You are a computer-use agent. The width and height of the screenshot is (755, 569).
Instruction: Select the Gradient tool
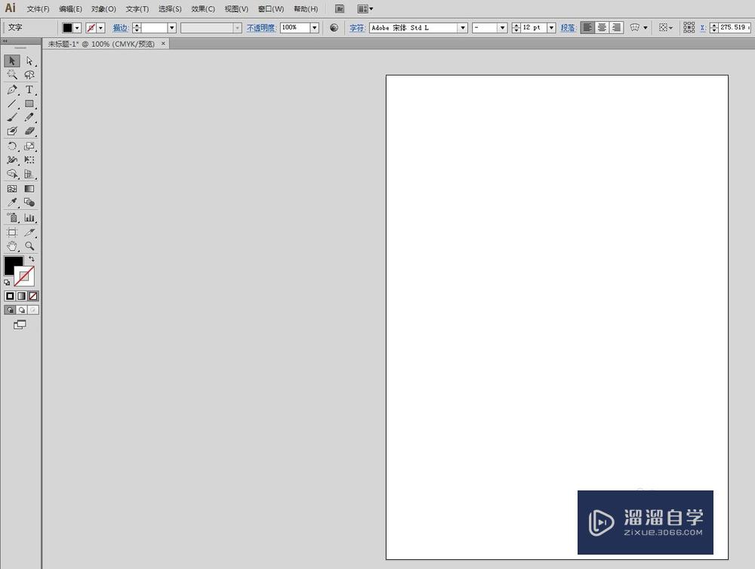click(29, 189)
